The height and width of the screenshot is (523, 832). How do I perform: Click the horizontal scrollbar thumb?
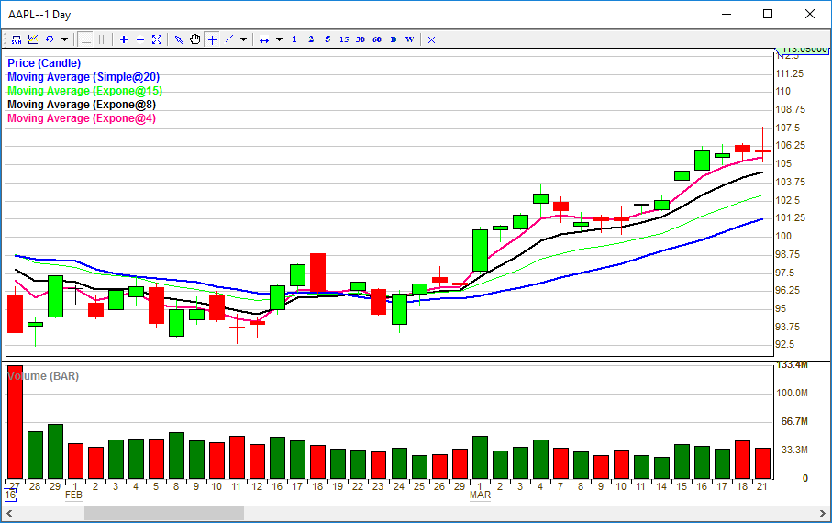[x=164, y=514]
